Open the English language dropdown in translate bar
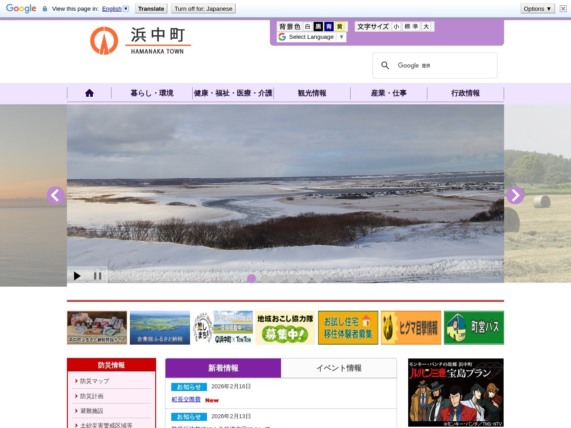571x428 pixels. click(115, 8)
